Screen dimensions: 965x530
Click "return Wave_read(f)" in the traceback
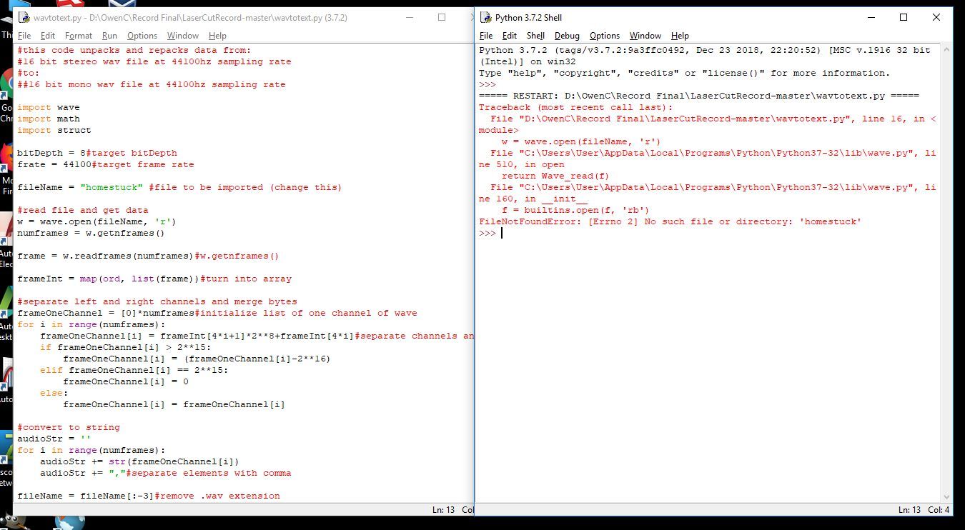click(555, 176)
